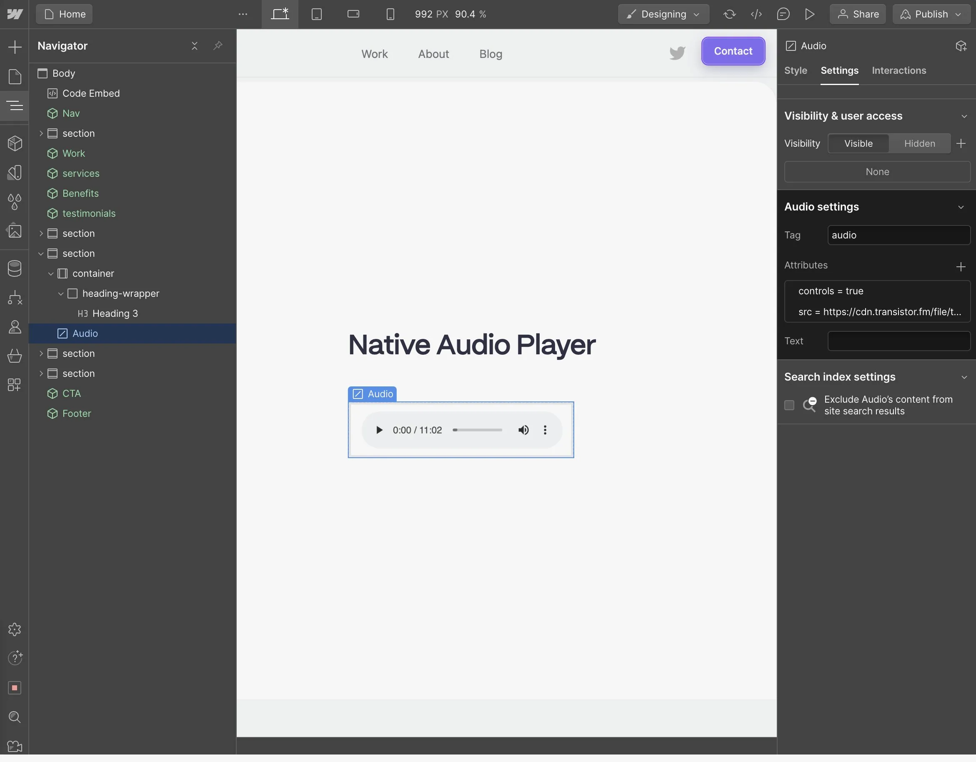
Task: Open the Add elements panel
Action: click(x=15, y=47)
